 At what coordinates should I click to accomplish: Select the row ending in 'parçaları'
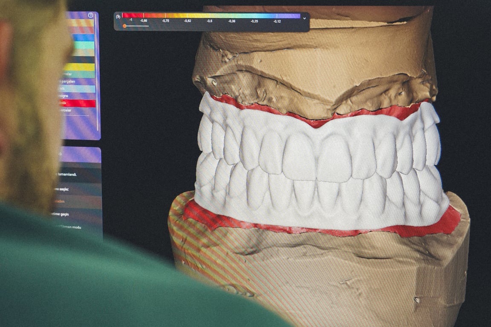78,81
